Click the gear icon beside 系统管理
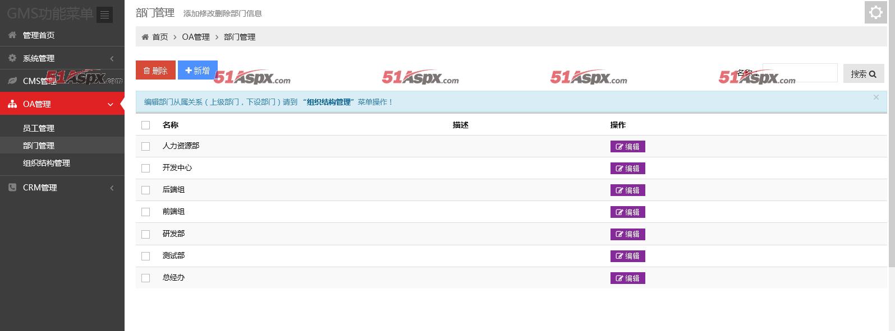Image resolution: width=895 pixels, height=331 pixels. (x=12, y=58)
